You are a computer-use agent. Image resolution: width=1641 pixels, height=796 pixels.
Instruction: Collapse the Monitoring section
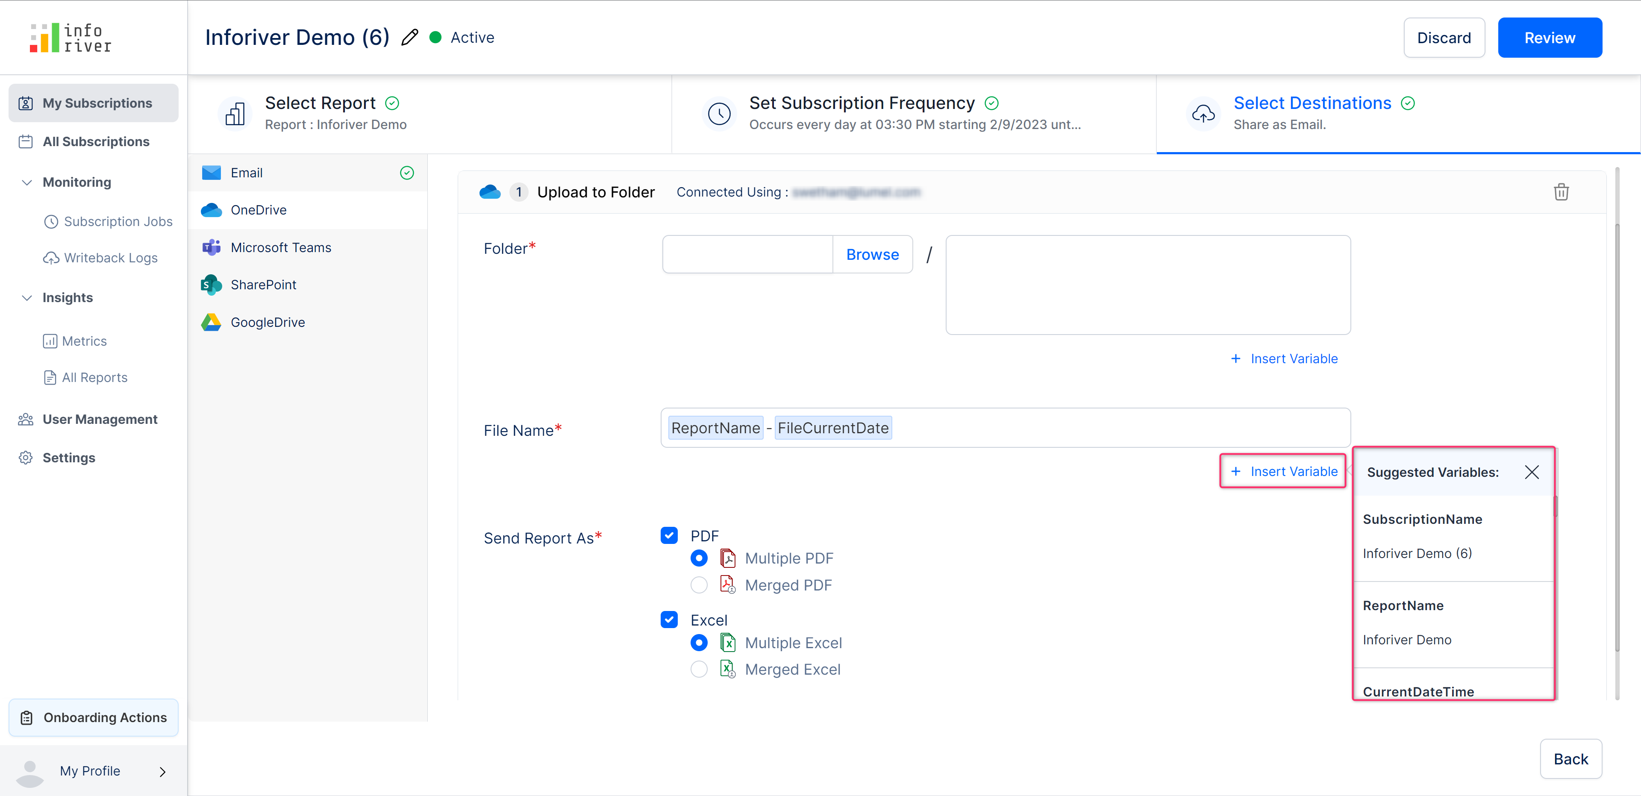click(x=27, y=182)
